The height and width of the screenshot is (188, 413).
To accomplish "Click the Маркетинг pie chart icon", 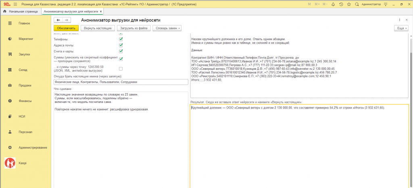I will [10, 39].
